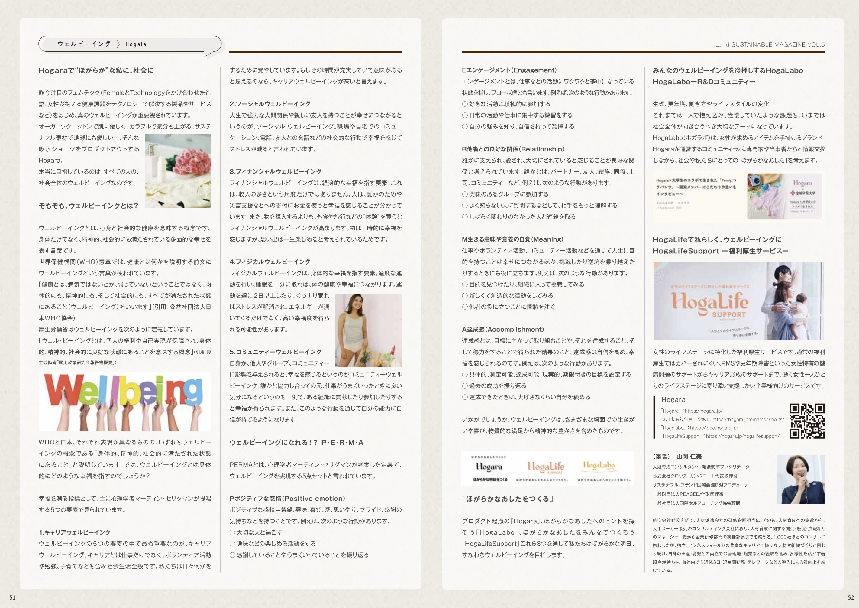
Task: Click the heading A達成感(Accomplishment)
Action: pos(503,330)
